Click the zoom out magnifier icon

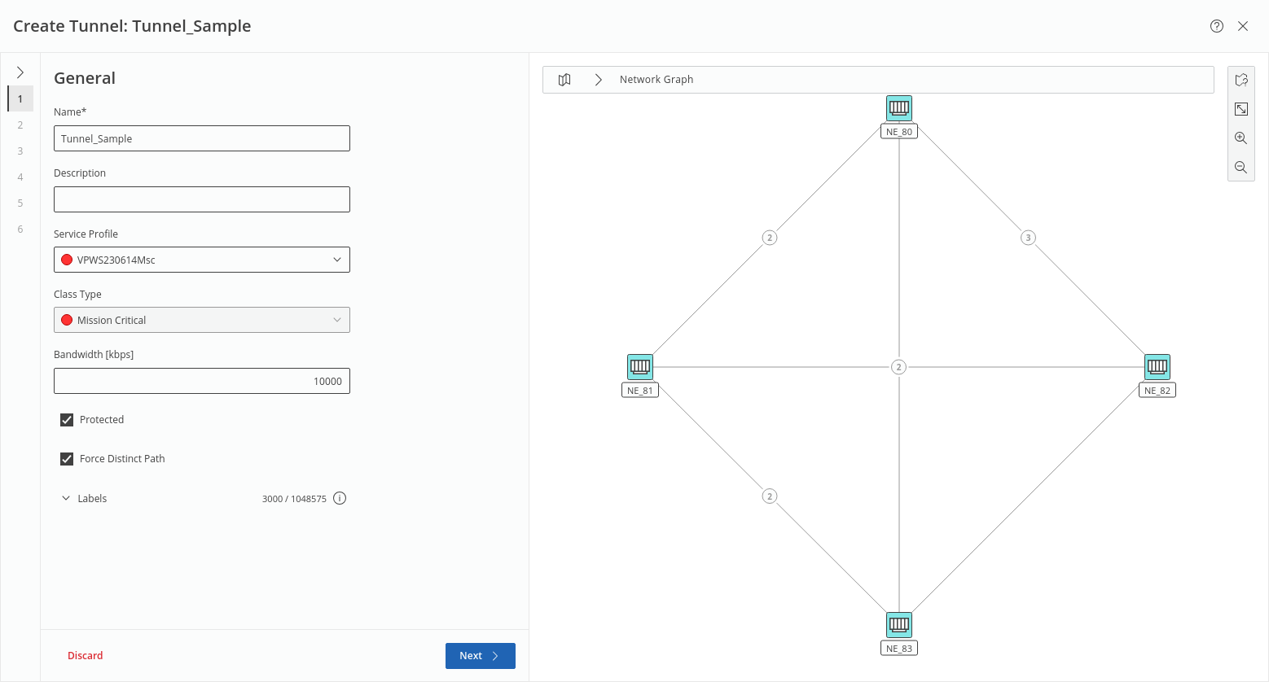pyautogui.click(x=1240, y=168)
